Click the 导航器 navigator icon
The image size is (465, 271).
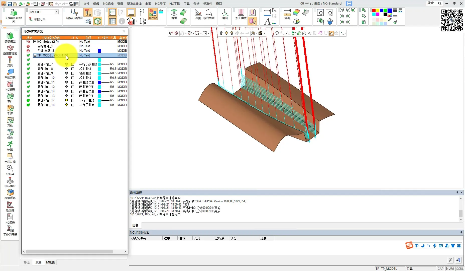coord(10,170)
